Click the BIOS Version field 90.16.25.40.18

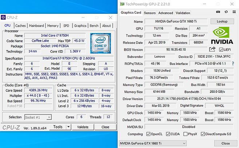click(x=176, y=49)
